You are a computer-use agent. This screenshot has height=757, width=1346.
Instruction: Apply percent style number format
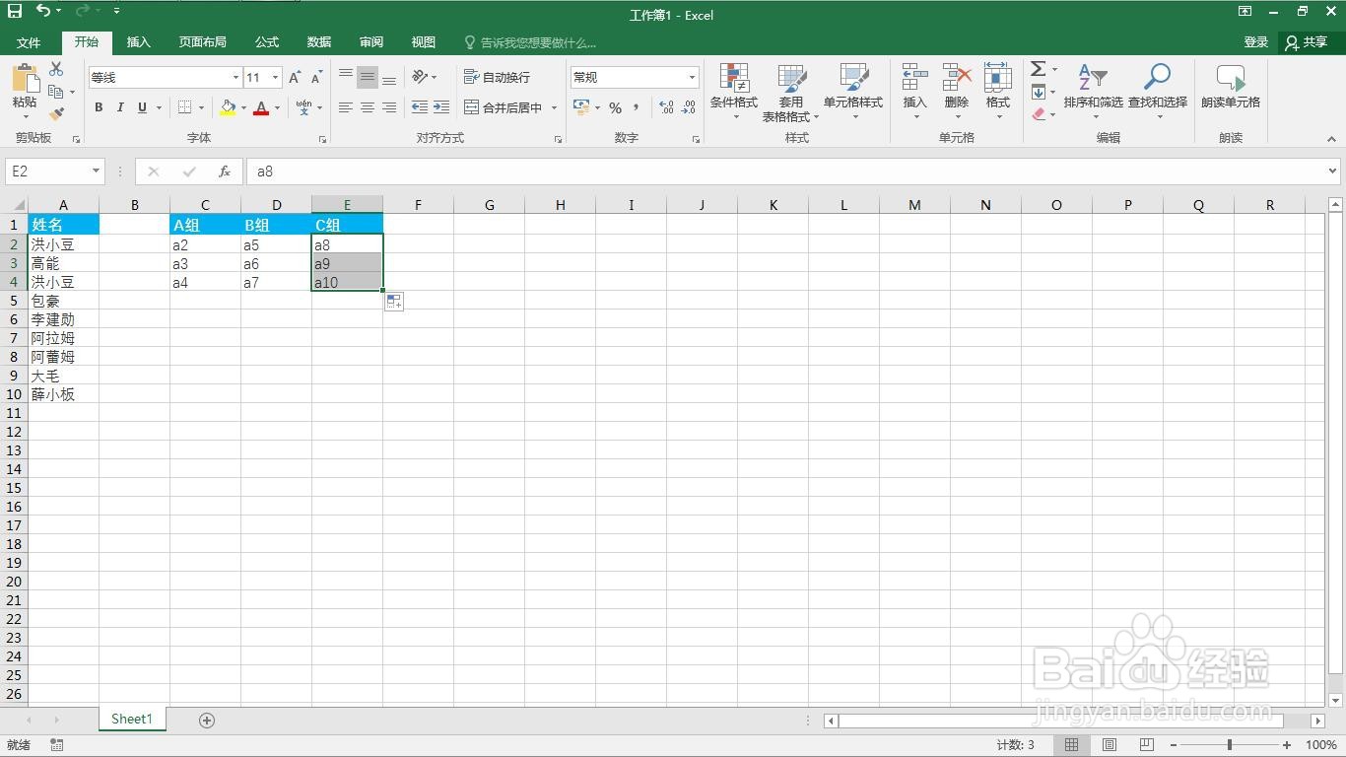tap(615, 107)
